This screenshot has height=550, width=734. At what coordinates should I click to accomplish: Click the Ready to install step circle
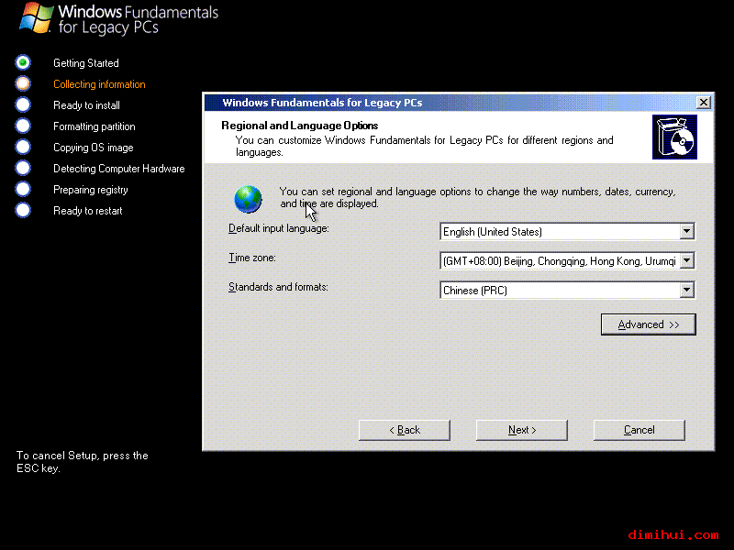[x=23, y=104]
